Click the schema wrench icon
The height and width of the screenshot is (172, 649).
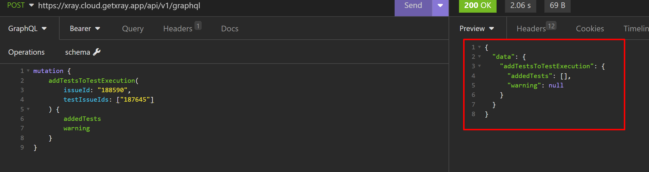click(x=97, y=52)
